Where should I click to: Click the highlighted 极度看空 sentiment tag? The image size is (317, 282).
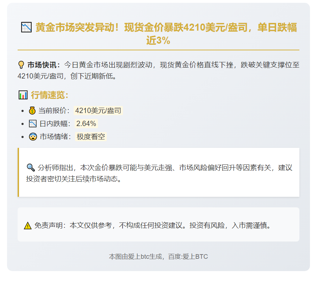(x=91, y=137)
